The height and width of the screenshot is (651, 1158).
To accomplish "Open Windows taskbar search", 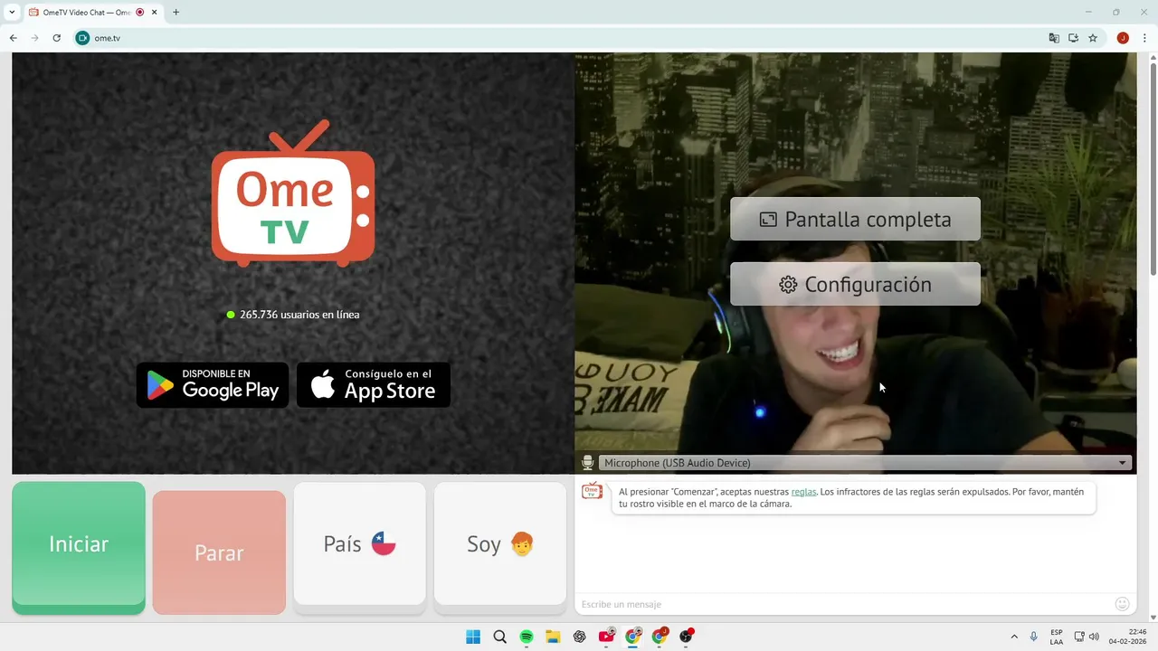I will click(499, 637).
